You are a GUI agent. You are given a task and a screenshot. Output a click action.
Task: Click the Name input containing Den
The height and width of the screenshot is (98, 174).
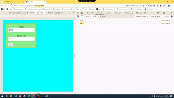[x=21, y=30]
